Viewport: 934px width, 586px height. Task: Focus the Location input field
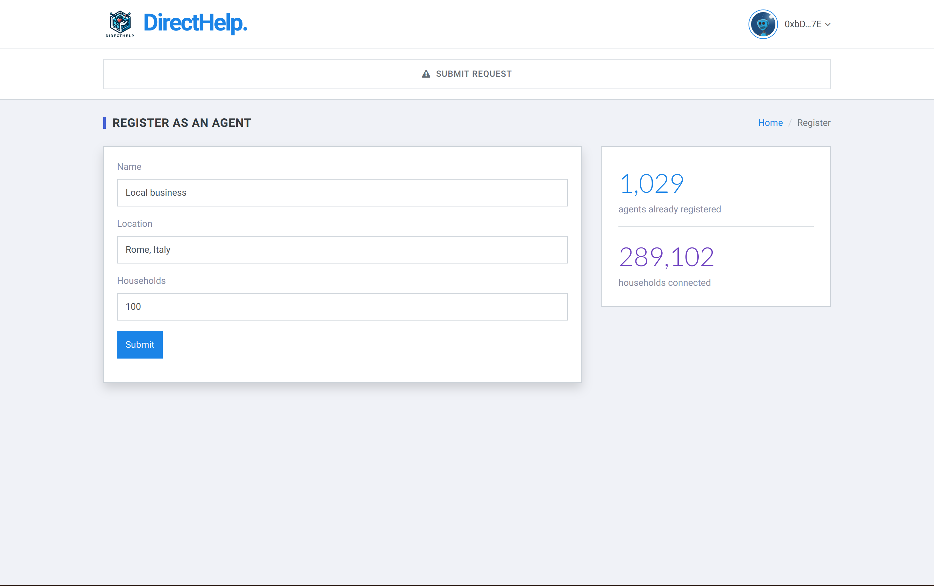pos(342,250)
